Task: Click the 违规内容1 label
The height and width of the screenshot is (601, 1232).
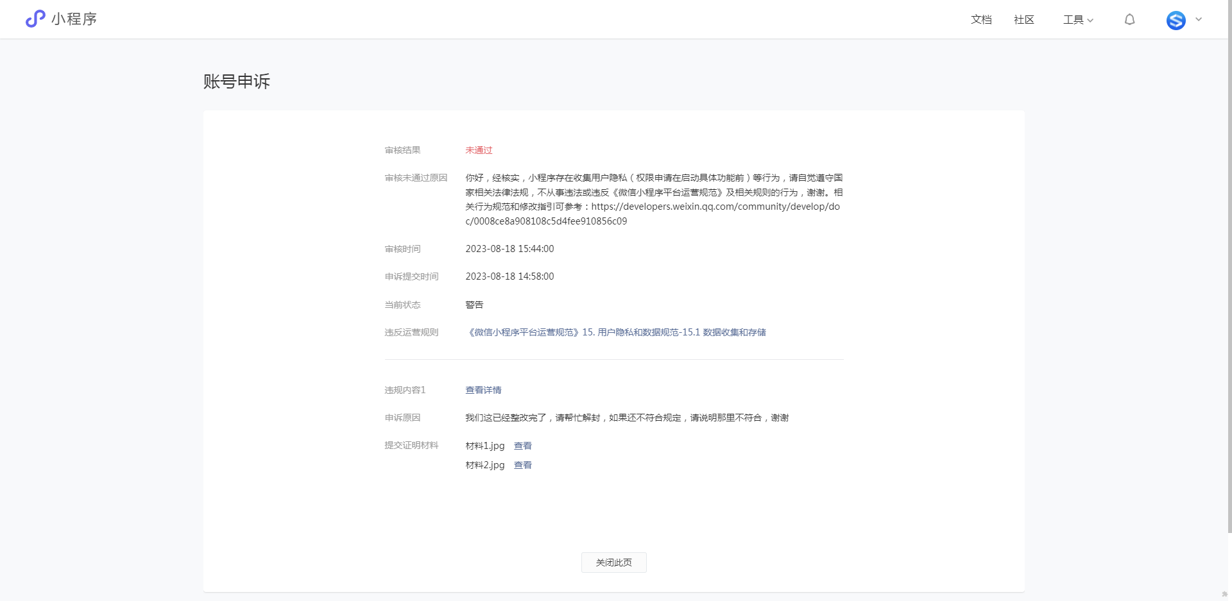Action: point(405,390)
